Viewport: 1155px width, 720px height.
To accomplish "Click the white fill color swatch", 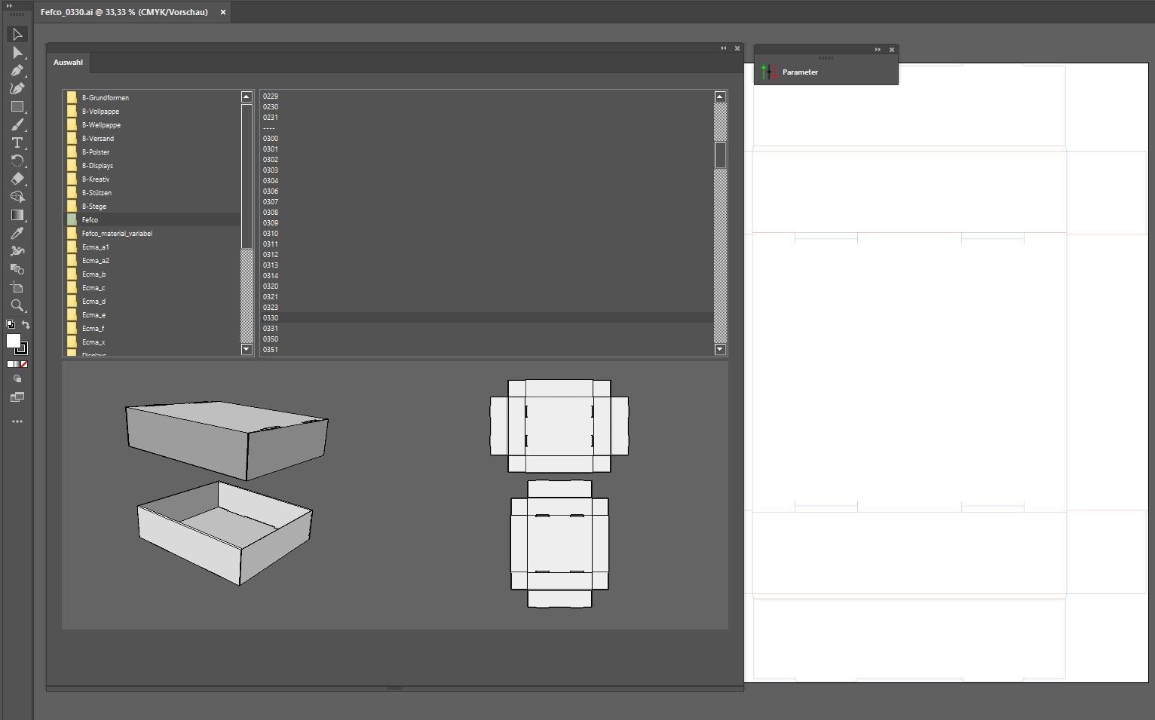I will [x=13, y=341].
